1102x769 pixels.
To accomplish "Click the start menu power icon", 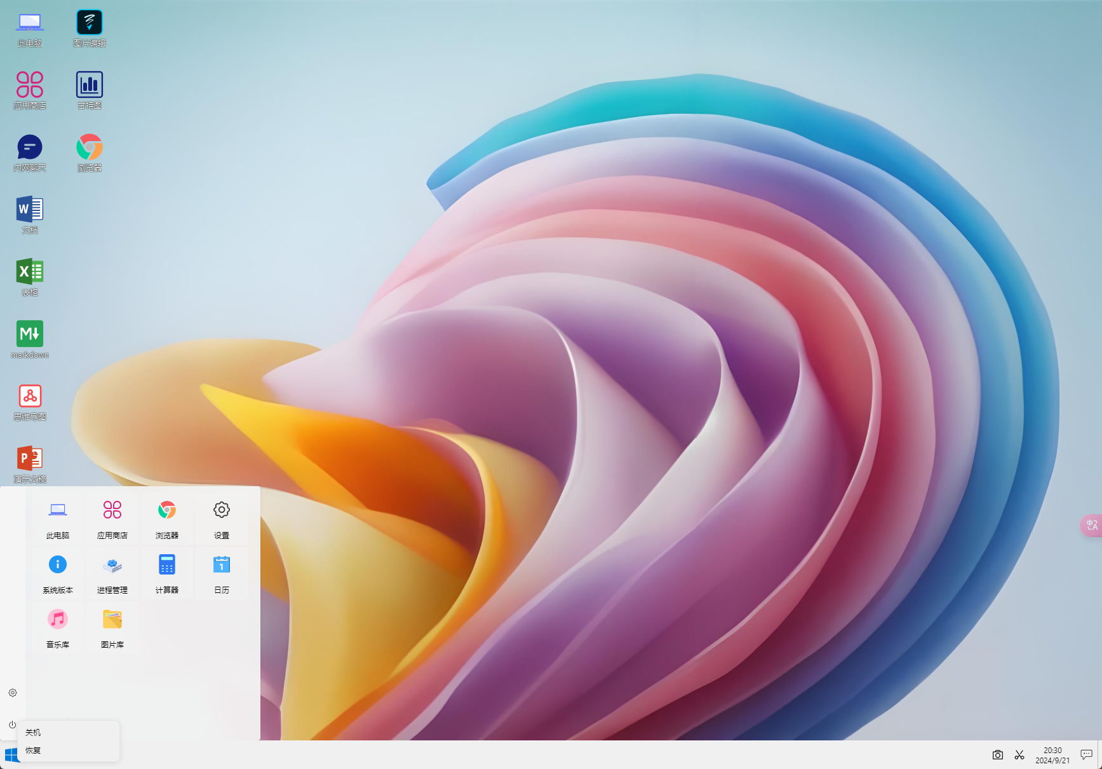I will coord(12,725).
